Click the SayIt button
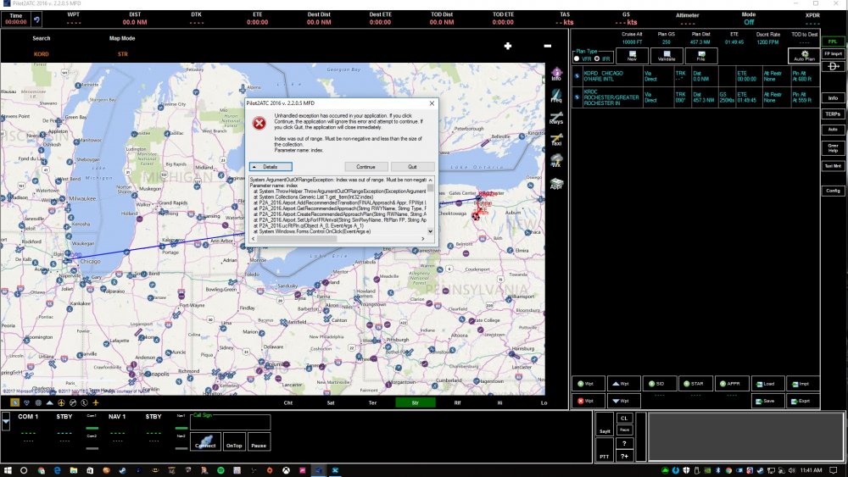Image resolution: width=848 pixels, height=477 pixels. coord(604,424)
